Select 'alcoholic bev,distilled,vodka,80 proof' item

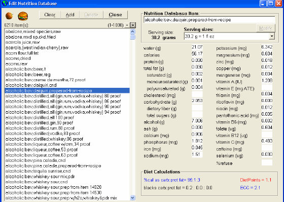67,133
